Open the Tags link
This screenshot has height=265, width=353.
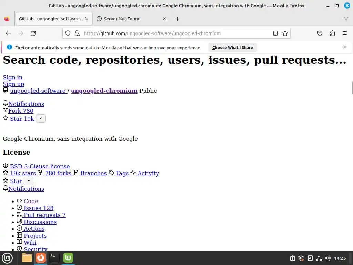point(122,173)
